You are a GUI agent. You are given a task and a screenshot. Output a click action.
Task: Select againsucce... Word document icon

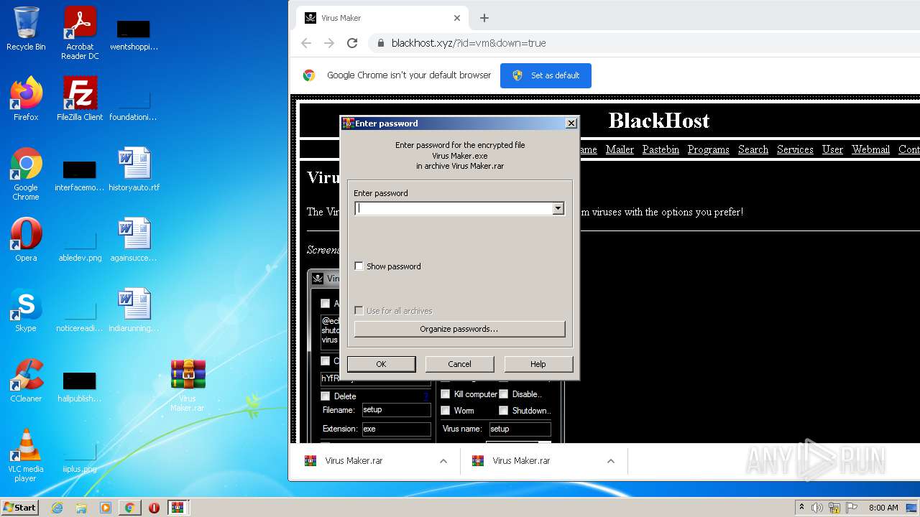pos(134,240)
